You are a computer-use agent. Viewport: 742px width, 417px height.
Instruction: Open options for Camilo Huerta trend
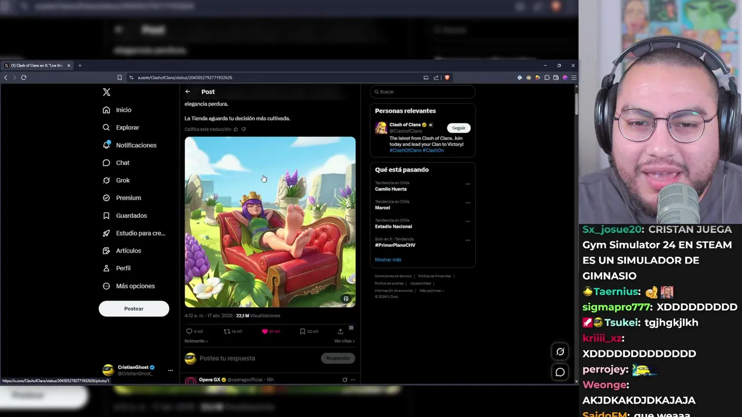tap(468, 184)
